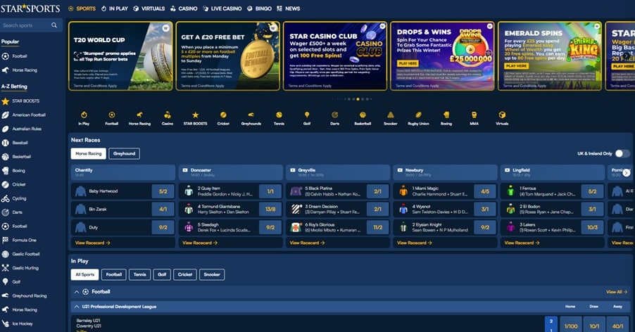The width and height of the screenshot is (635, 332).
Task: View Racecard for Doncaster
Action: click(x=200, y=243)
